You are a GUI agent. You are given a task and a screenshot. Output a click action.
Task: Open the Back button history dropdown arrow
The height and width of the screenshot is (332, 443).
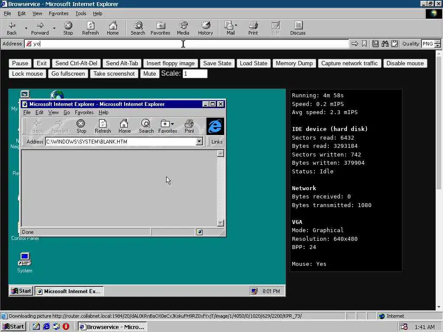(26, 29)
